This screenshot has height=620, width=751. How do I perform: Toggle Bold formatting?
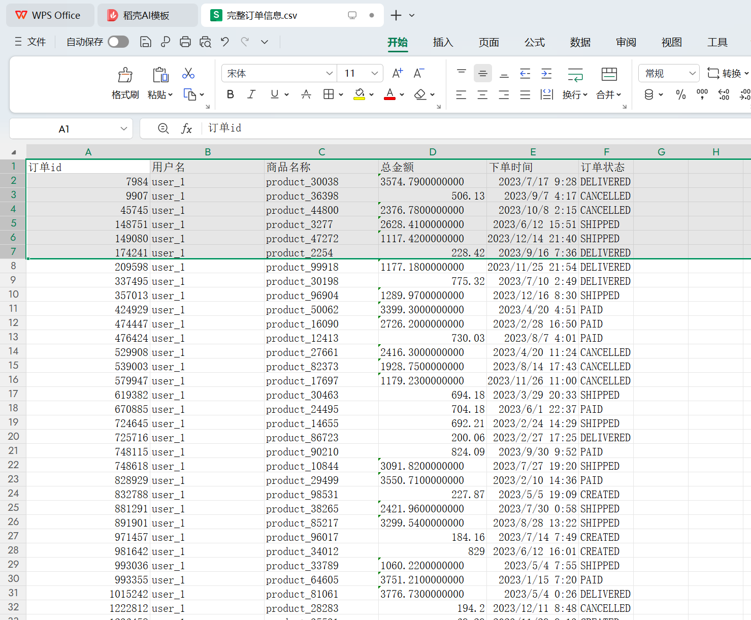point(231,94)
